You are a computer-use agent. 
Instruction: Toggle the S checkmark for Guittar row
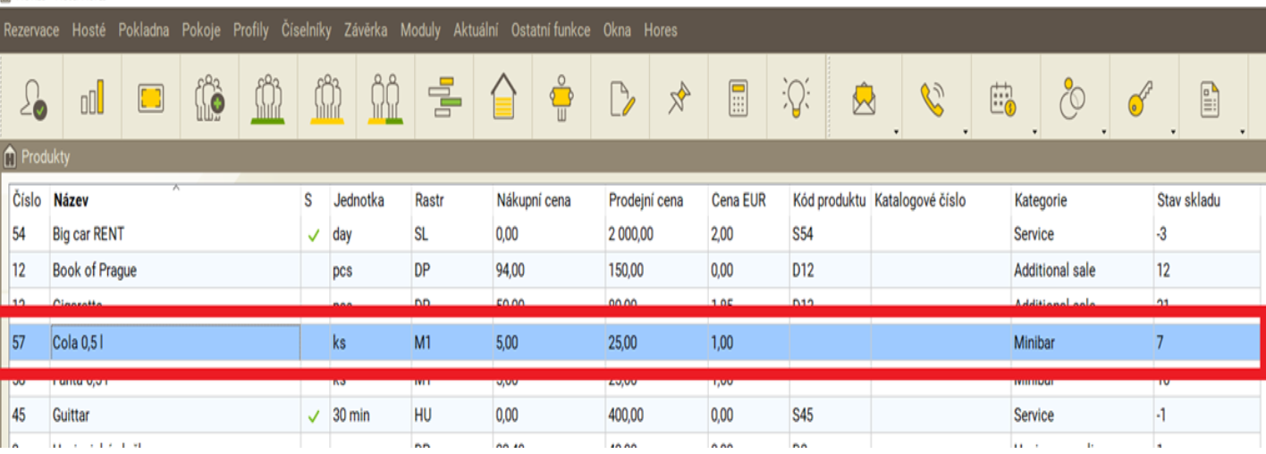click(x=313, y=416)
